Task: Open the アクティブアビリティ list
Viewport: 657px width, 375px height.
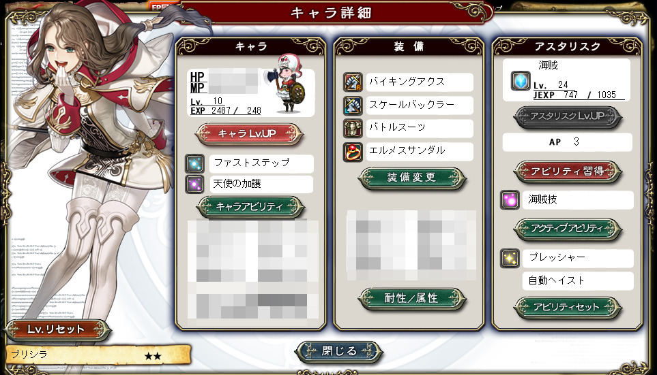Action: 568,228
